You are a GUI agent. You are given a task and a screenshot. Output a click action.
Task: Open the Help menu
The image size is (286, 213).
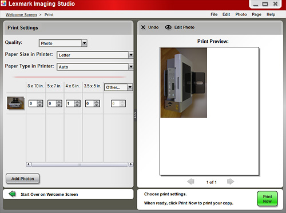(271, 14)
